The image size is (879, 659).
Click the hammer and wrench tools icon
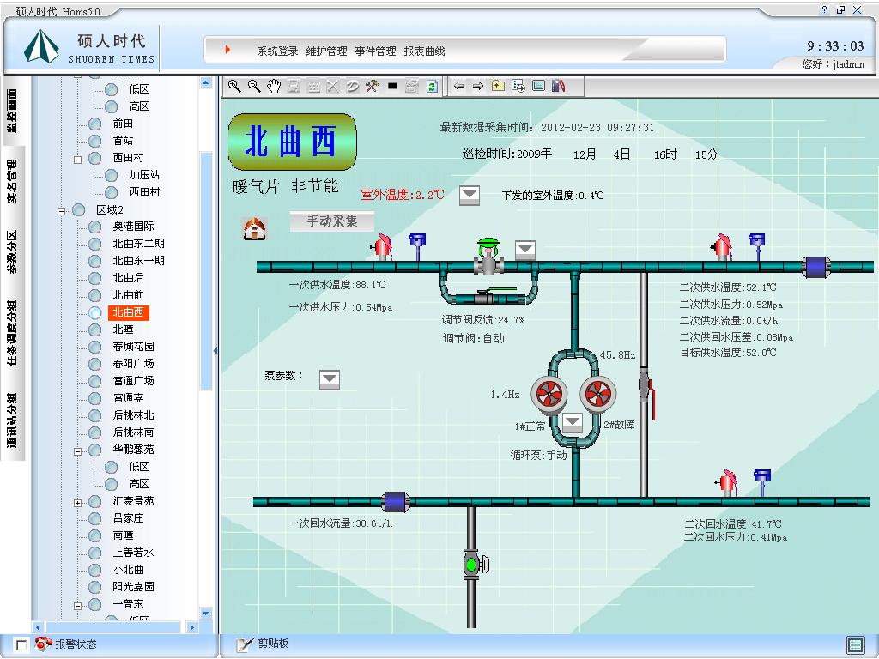click(372, 86)
